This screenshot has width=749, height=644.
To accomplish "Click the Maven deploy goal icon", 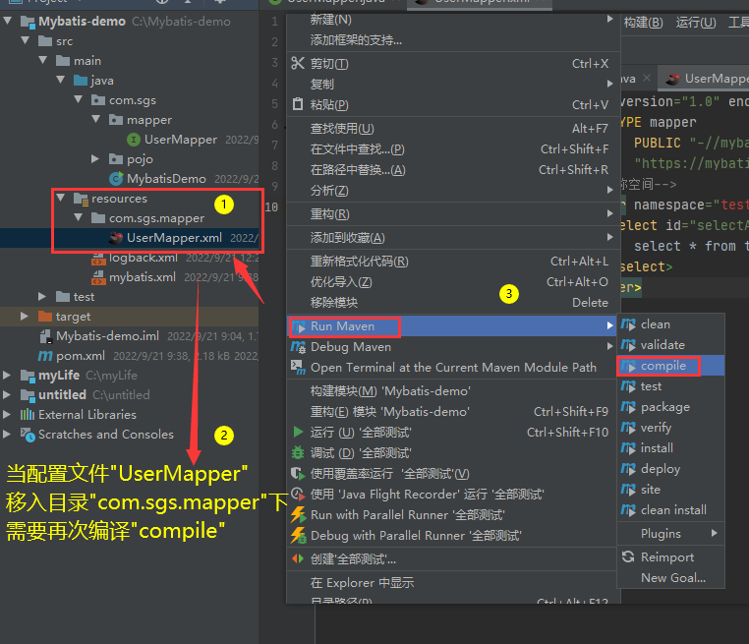I will pos(628,469).
